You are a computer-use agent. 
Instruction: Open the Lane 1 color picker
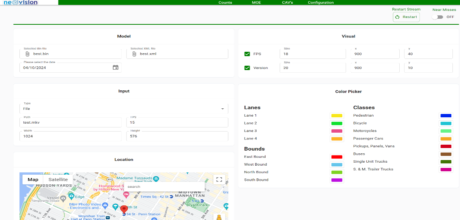point(337,116)
